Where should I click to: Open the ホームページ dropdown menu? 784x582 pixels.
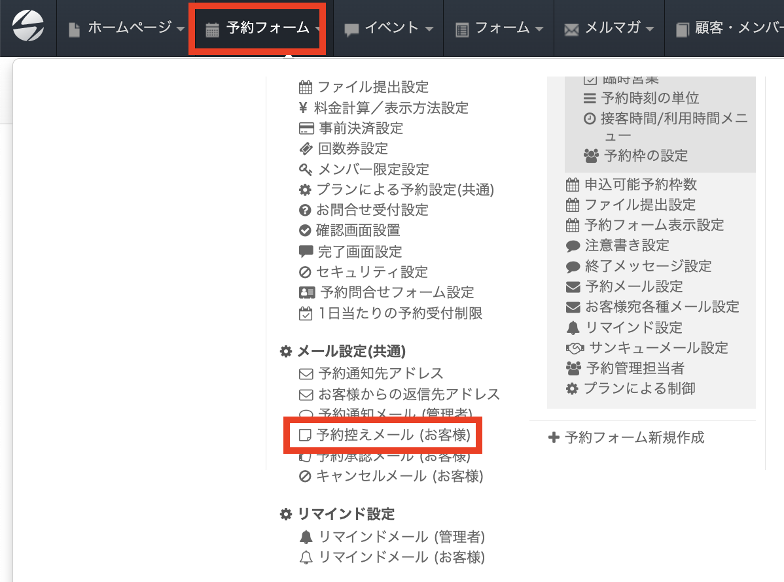(127, 28)
